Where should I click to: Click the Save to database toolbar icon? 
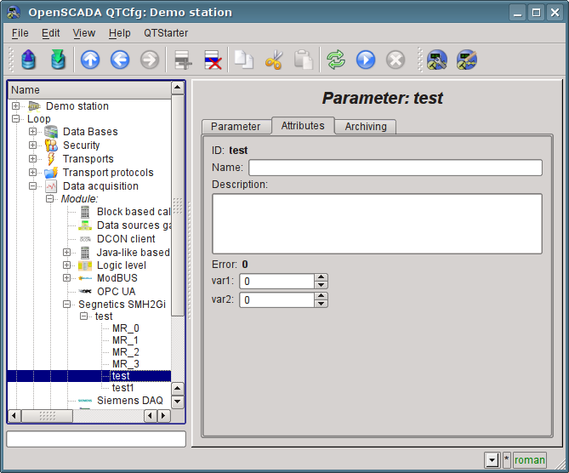click(x=57, y=60)
